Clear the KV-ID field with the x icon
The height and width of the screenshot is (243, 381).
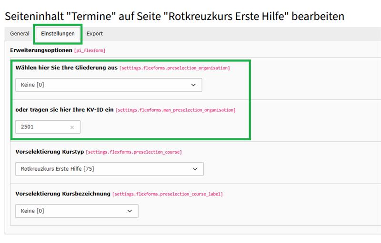pyautogui.click(x=72, y=127)
